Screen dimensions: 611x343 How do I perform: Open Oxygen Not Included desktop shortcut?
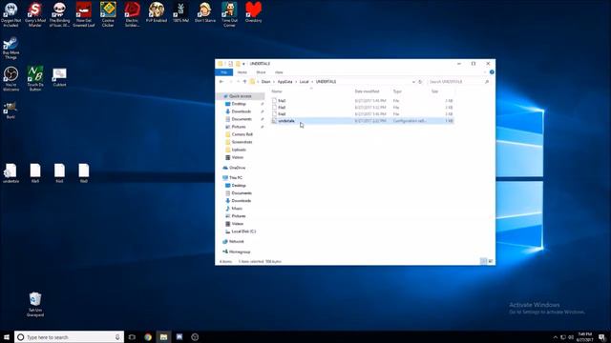point(11,14)
